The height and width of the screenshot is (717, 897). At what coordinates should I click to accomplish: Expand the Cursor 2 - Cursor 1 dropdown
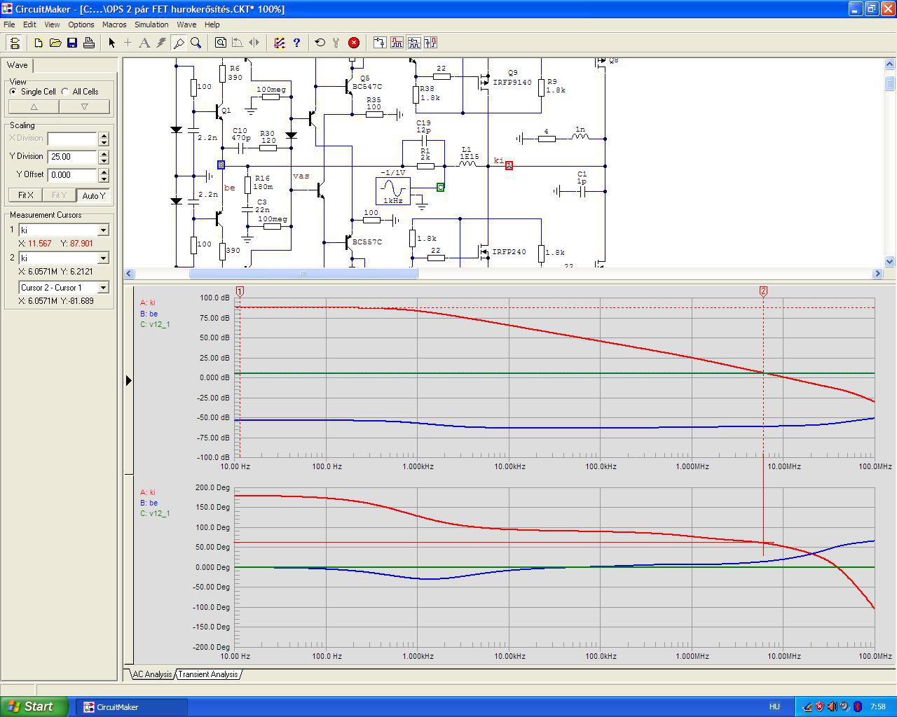coord(103,288)
